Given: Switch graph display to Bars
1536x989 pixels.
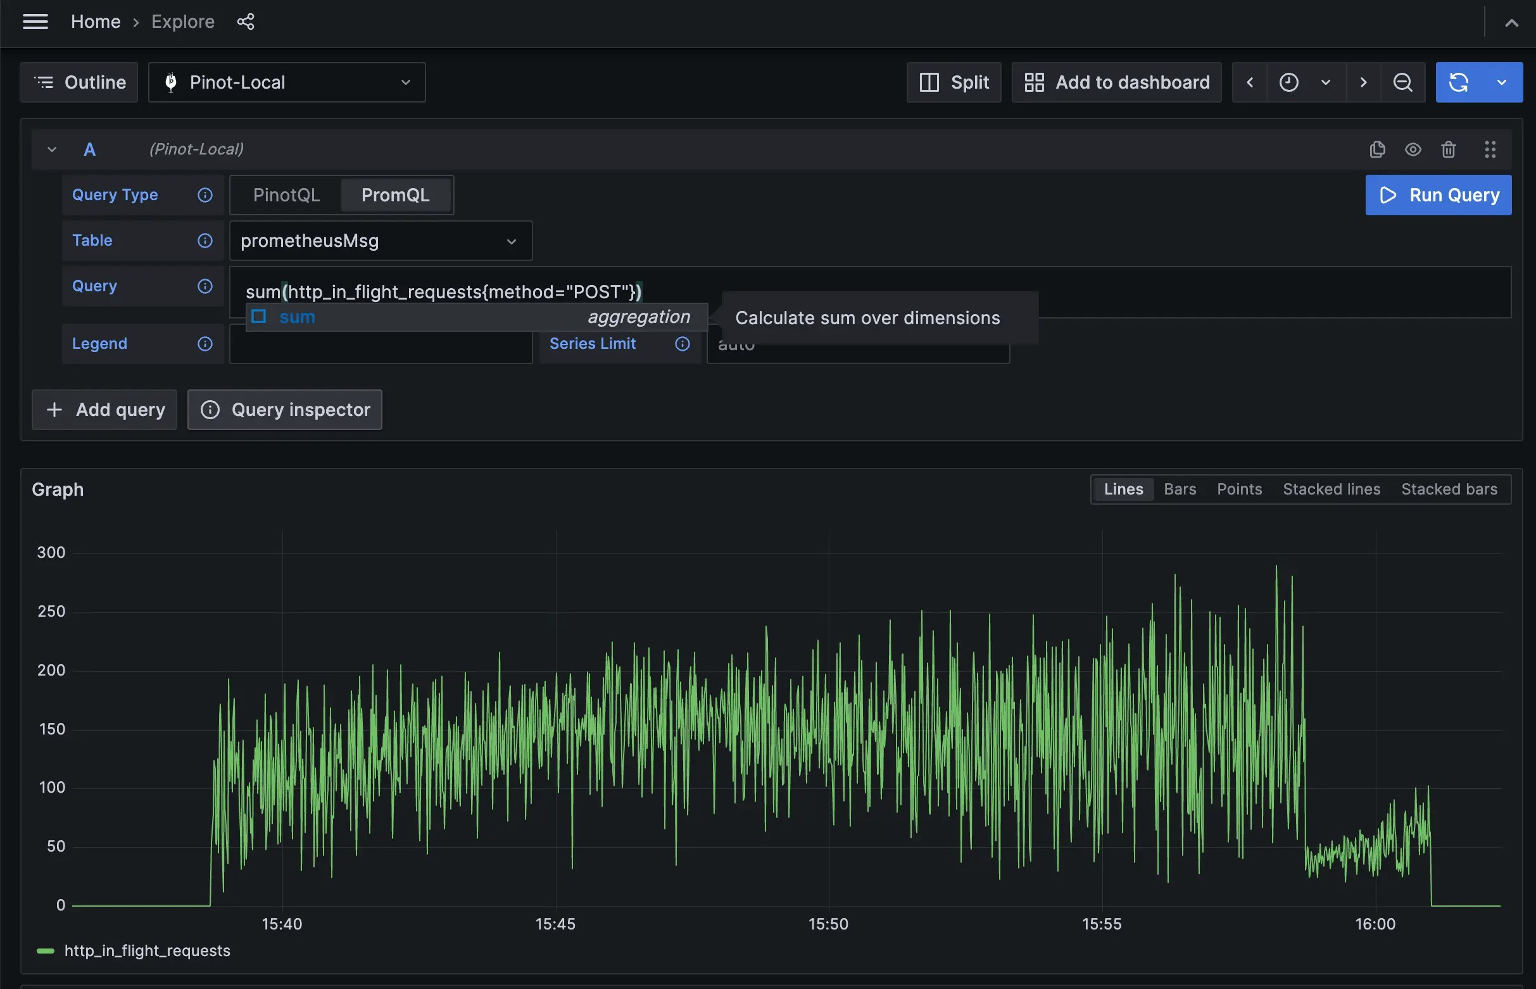Looking at the screenshot, I should pyautogui.click(x=1179, y=489).
